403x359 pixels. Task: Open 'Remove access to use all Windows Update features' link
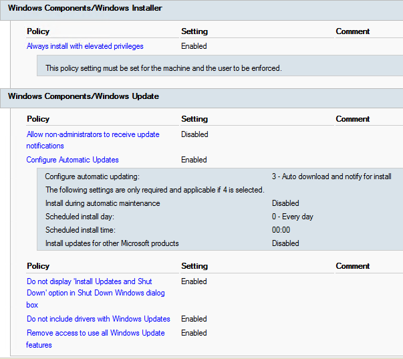[96, 339]
